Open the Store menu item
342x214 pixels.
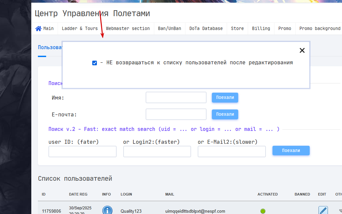[237, 29]
